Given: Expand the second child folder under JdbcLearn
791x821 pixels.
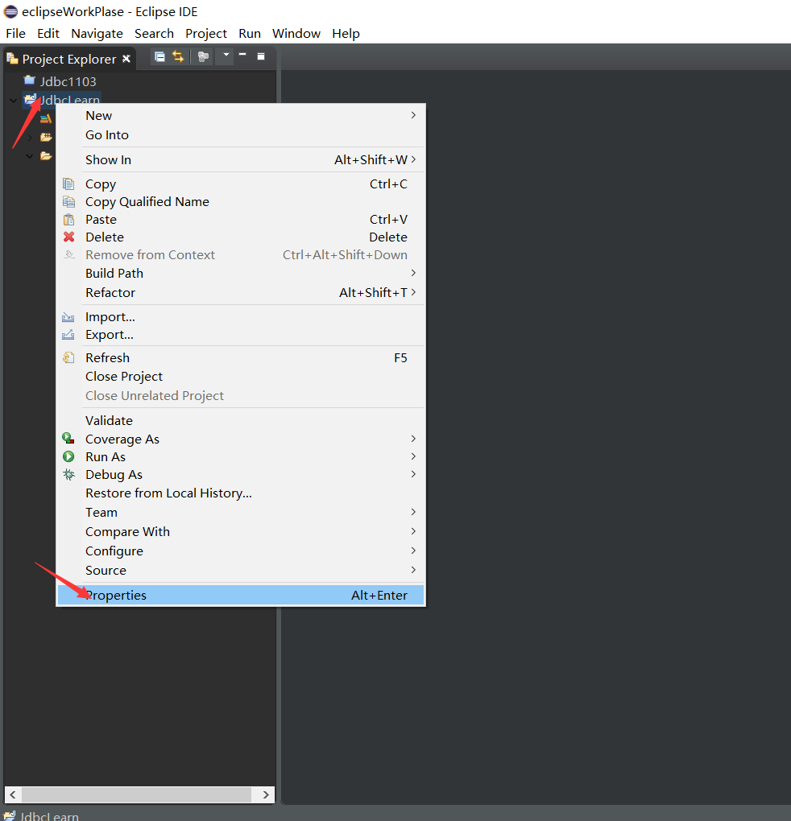Looking at the screenshot, I should [x=30, y=138].
